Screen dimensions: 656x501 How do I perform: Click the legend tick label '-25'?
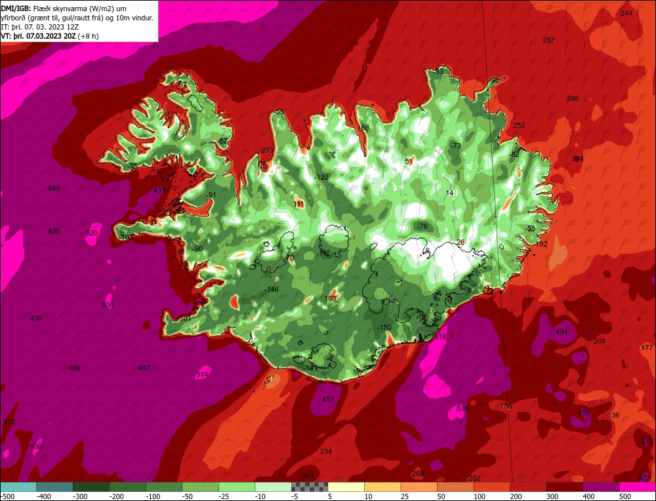(224, 496)
